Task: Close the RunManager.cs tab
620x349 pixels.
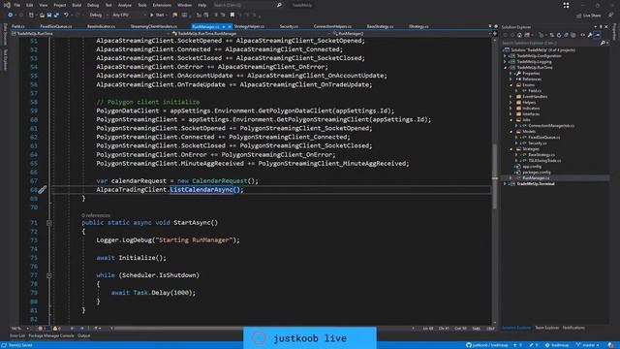Action: coord(230,26)
